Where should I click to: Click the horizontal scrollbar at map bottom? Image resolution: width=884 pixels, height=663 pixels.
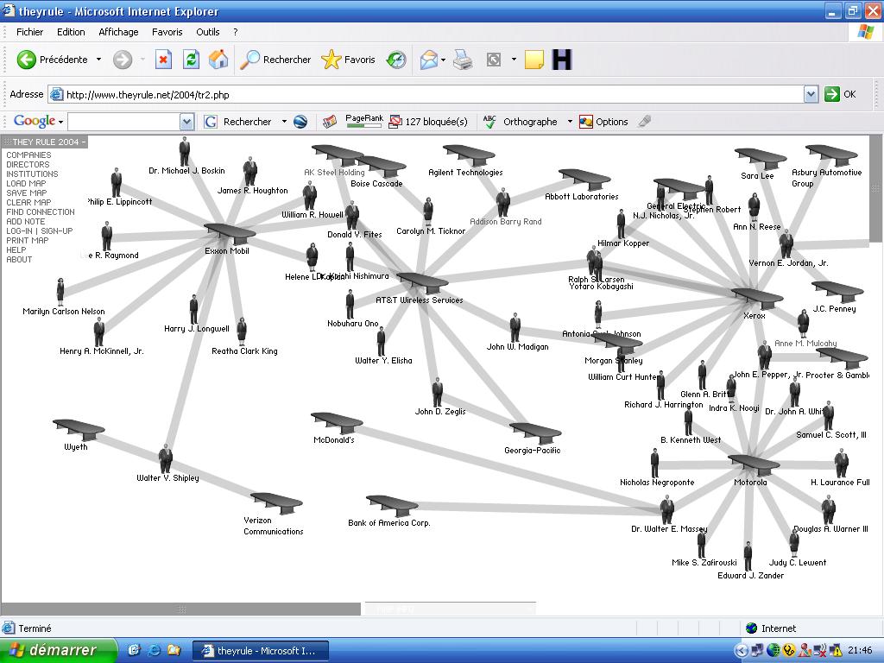pos(180,609)
